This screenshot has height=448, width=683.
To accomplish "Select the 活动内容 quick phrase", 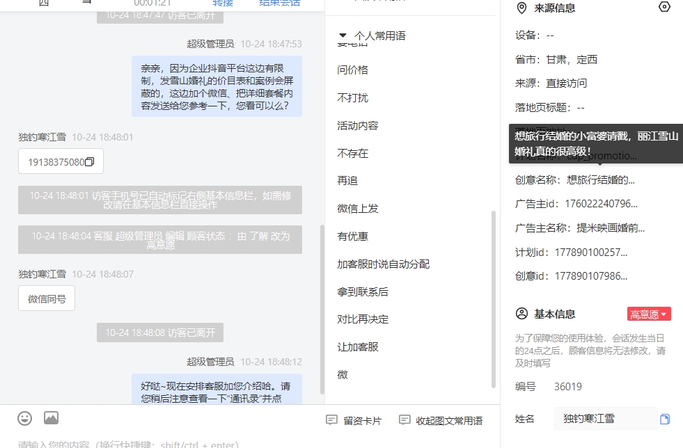I will tap(358, 126).
